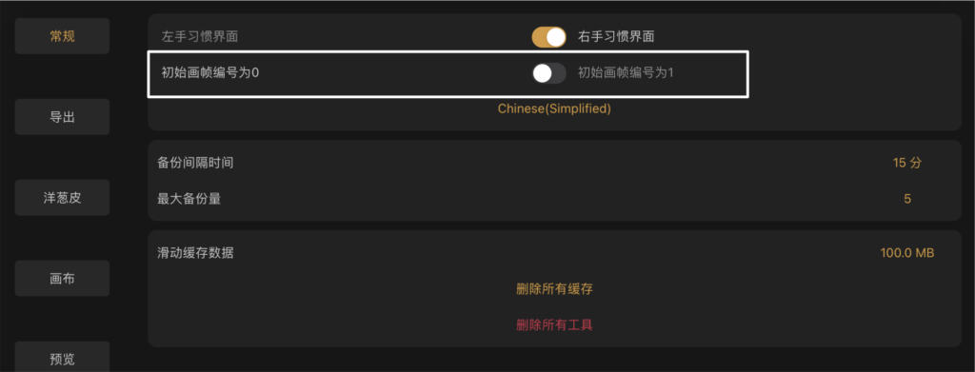975x372 pixels.
Task: Open the 常规 settings tab
Action: [x=62, y=36]
